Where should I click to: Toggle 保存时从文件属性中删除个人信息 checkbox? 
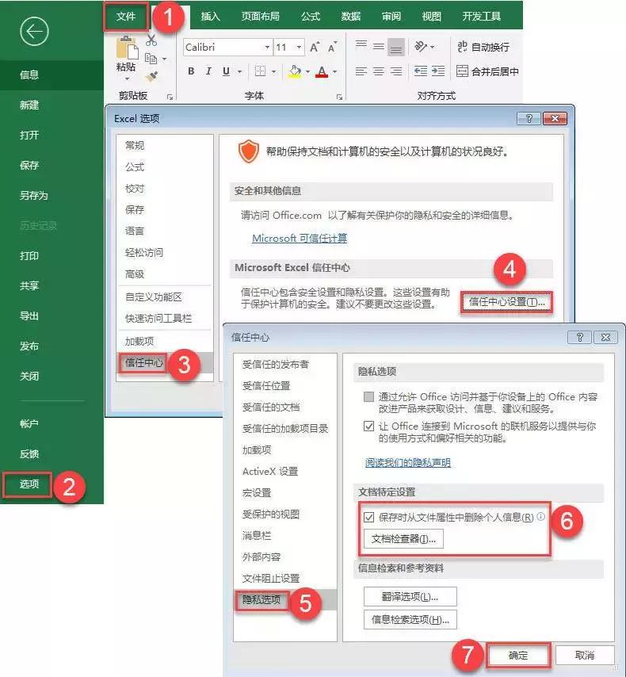coord(368,517)
